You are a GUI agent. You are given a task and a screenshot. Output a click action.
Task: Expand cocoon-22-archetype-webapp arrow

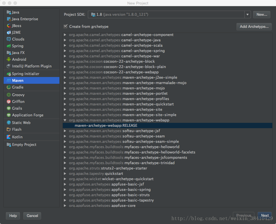(x=65, y=72)
